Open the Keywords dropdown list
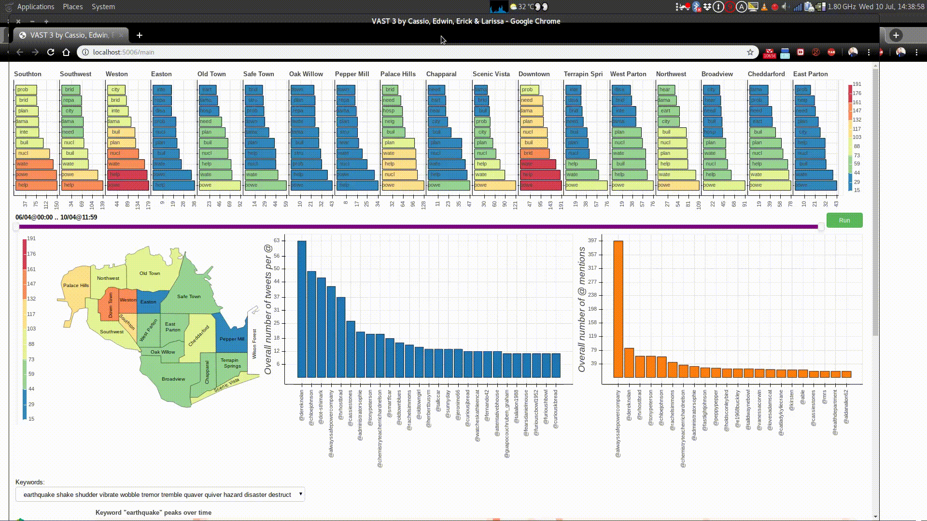The height and width of the screenshot is (521, 927). click(x=160, y=494)
